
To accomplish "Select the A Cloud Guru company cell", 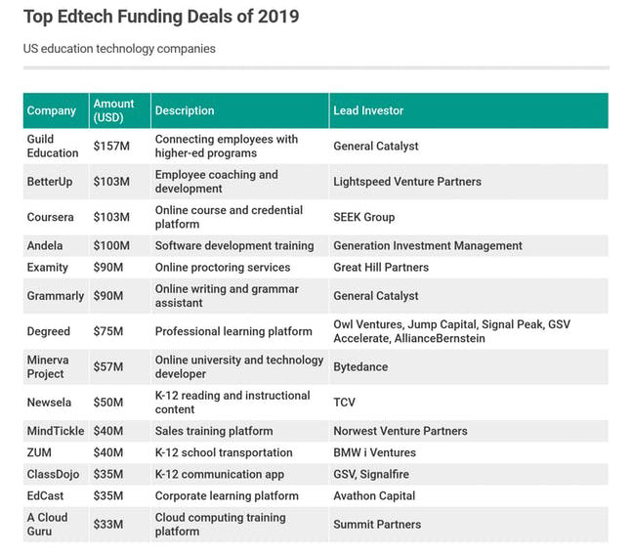I will 56,525.
